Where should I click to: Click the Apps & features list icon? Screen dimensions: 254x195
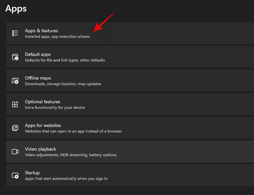15,33
